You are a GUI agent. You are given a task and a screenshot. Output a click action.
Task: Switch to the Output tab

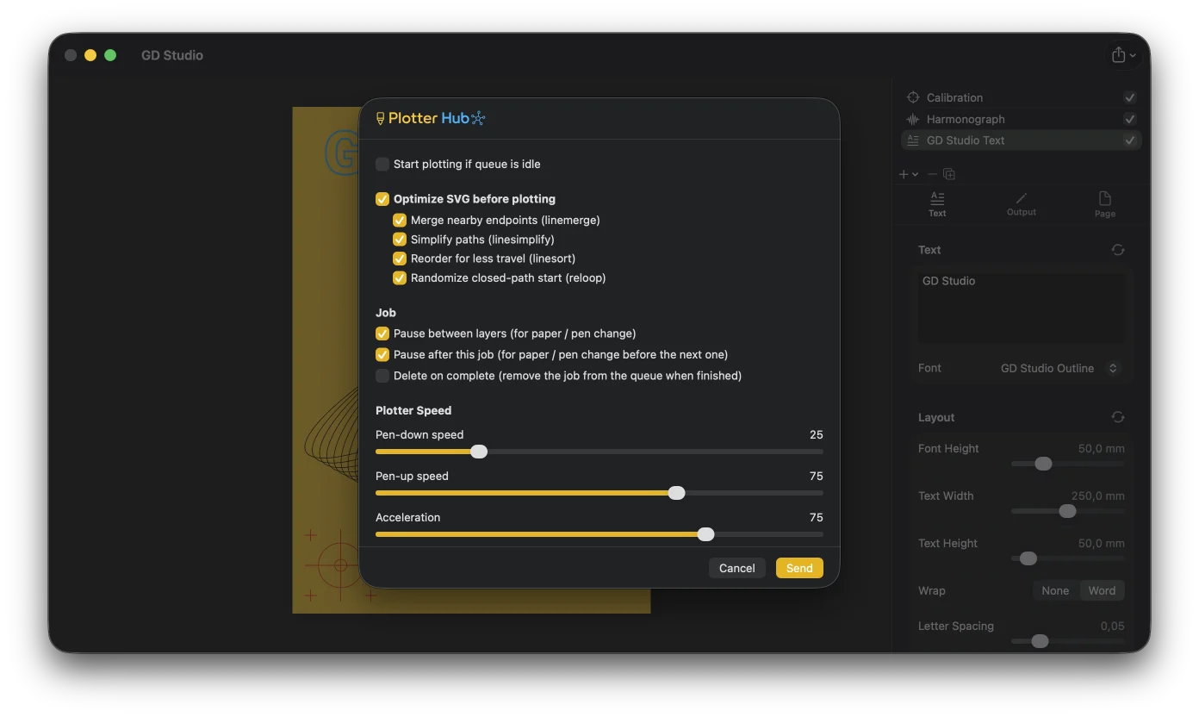(x=1022, y=204)
